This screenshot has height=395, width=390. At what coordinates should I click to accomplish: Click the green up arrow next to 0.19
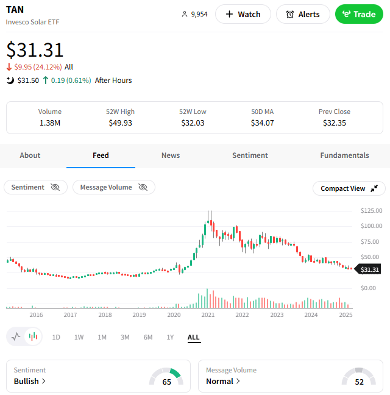(46, 80)
